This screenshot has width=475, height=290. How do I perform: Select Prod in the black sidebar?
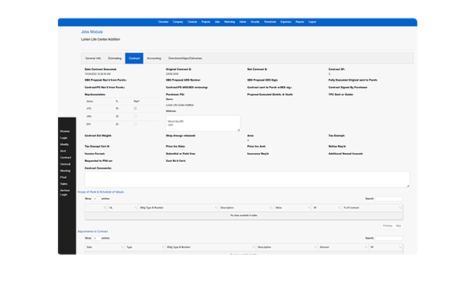point(63,177)
